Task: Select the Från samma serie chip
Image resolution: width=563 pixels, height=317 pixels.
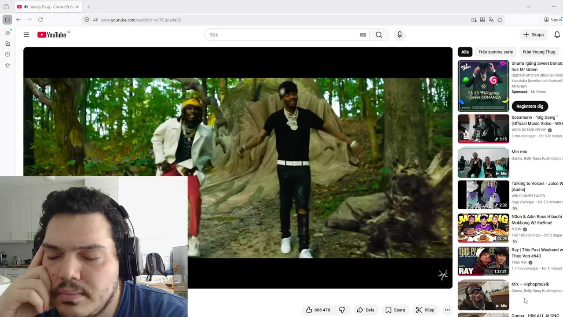Action: coord(496,52)
